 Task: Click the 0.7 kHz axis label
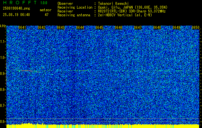[x=3, y=106]
